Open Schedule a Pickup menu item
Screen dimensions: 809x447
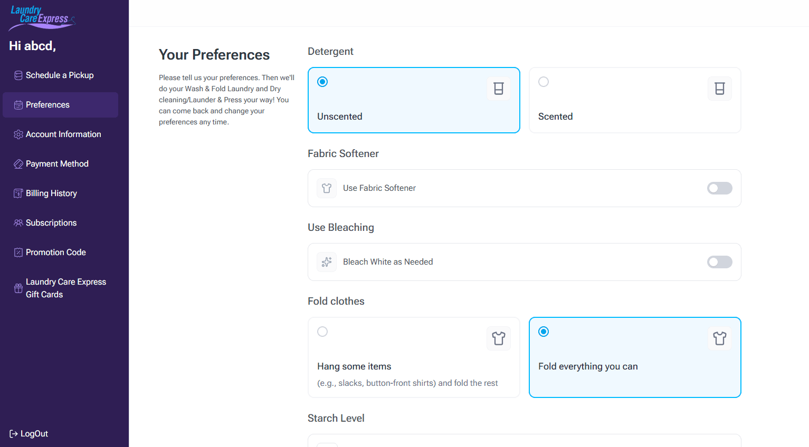[x=60, y=75]
